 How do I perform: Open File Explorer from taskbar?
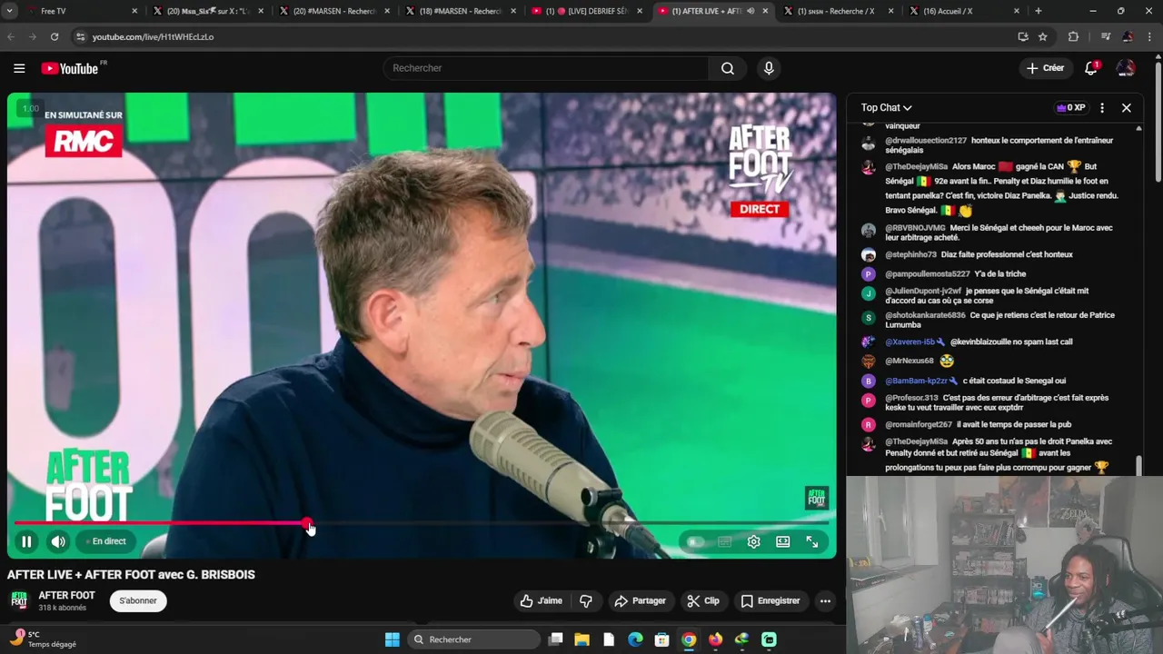click(581, 639)
